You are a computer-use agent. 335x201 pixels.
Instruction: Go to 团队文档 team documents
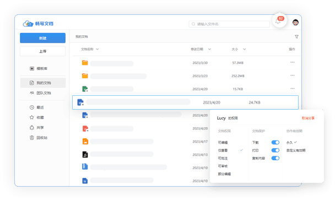tap(40, 93)
